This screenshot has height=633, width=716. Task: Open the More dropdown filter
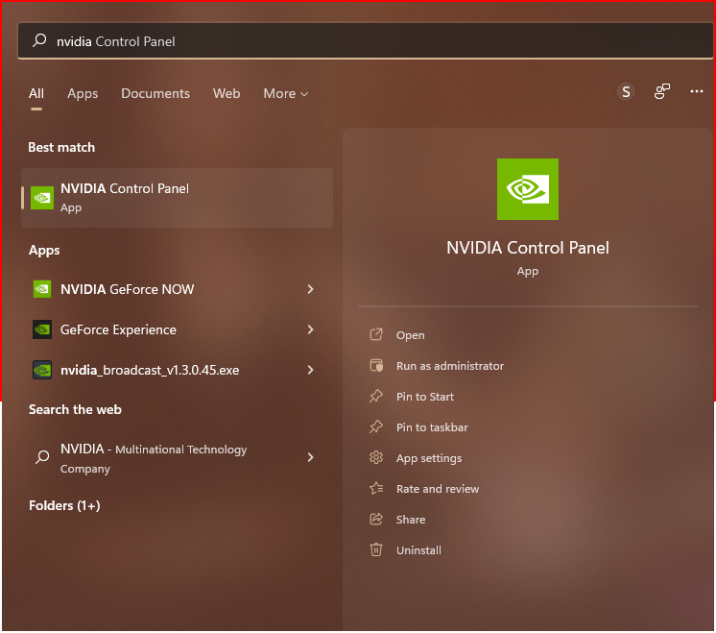pos(285,94)
